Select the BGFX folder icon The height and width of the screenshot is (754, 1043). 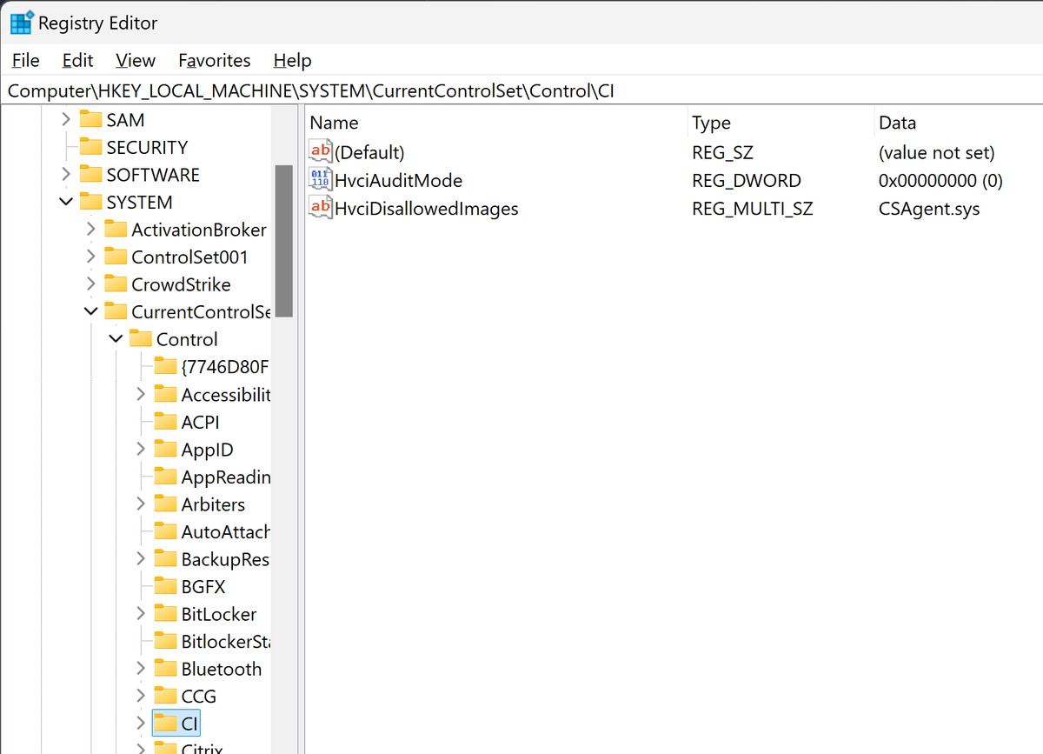pos(166,586)
